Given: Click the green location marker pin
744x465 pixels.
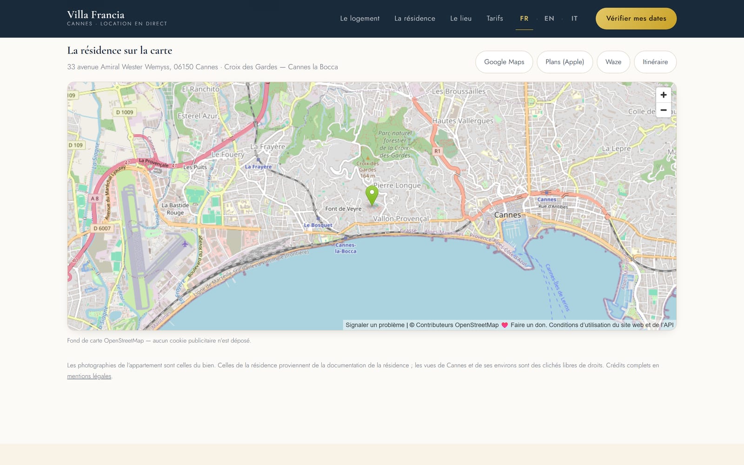Looking at the screenshot, I should 372,196.
